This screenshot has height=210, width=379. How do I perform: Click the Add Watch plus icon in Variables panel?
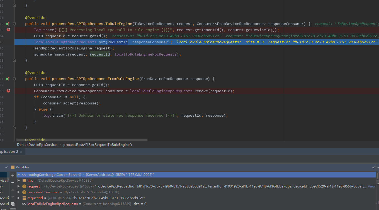[13, 175]
